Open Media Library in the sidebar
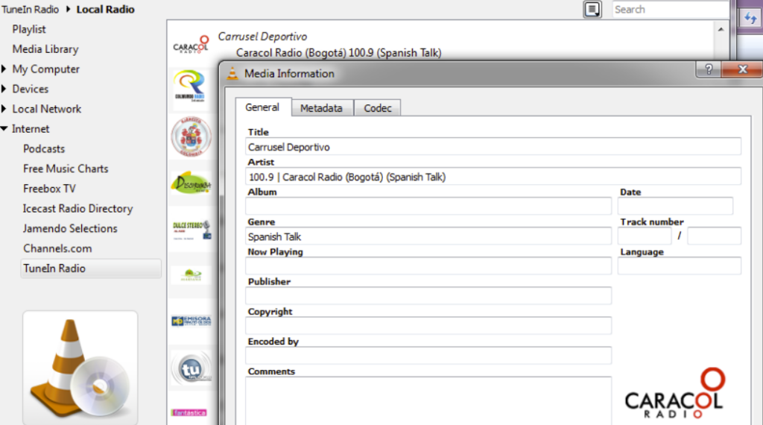Screen dimensions: 763x425 click(x=45, y=49)
